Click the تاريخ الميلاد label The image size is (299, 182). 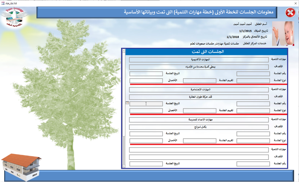[261, 31]
